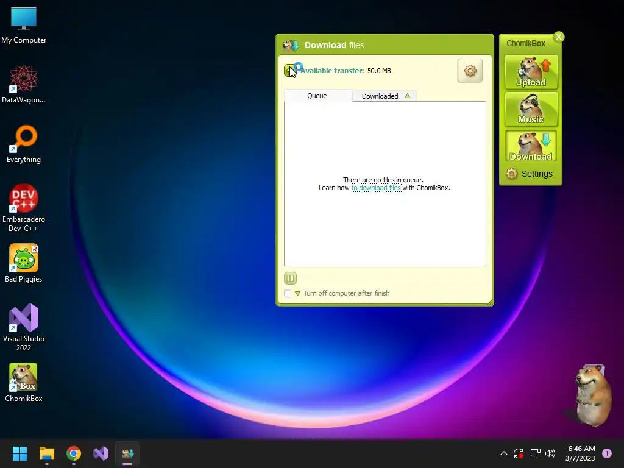Open ChomikBox Settings in the sidebar

click(530, 174)
